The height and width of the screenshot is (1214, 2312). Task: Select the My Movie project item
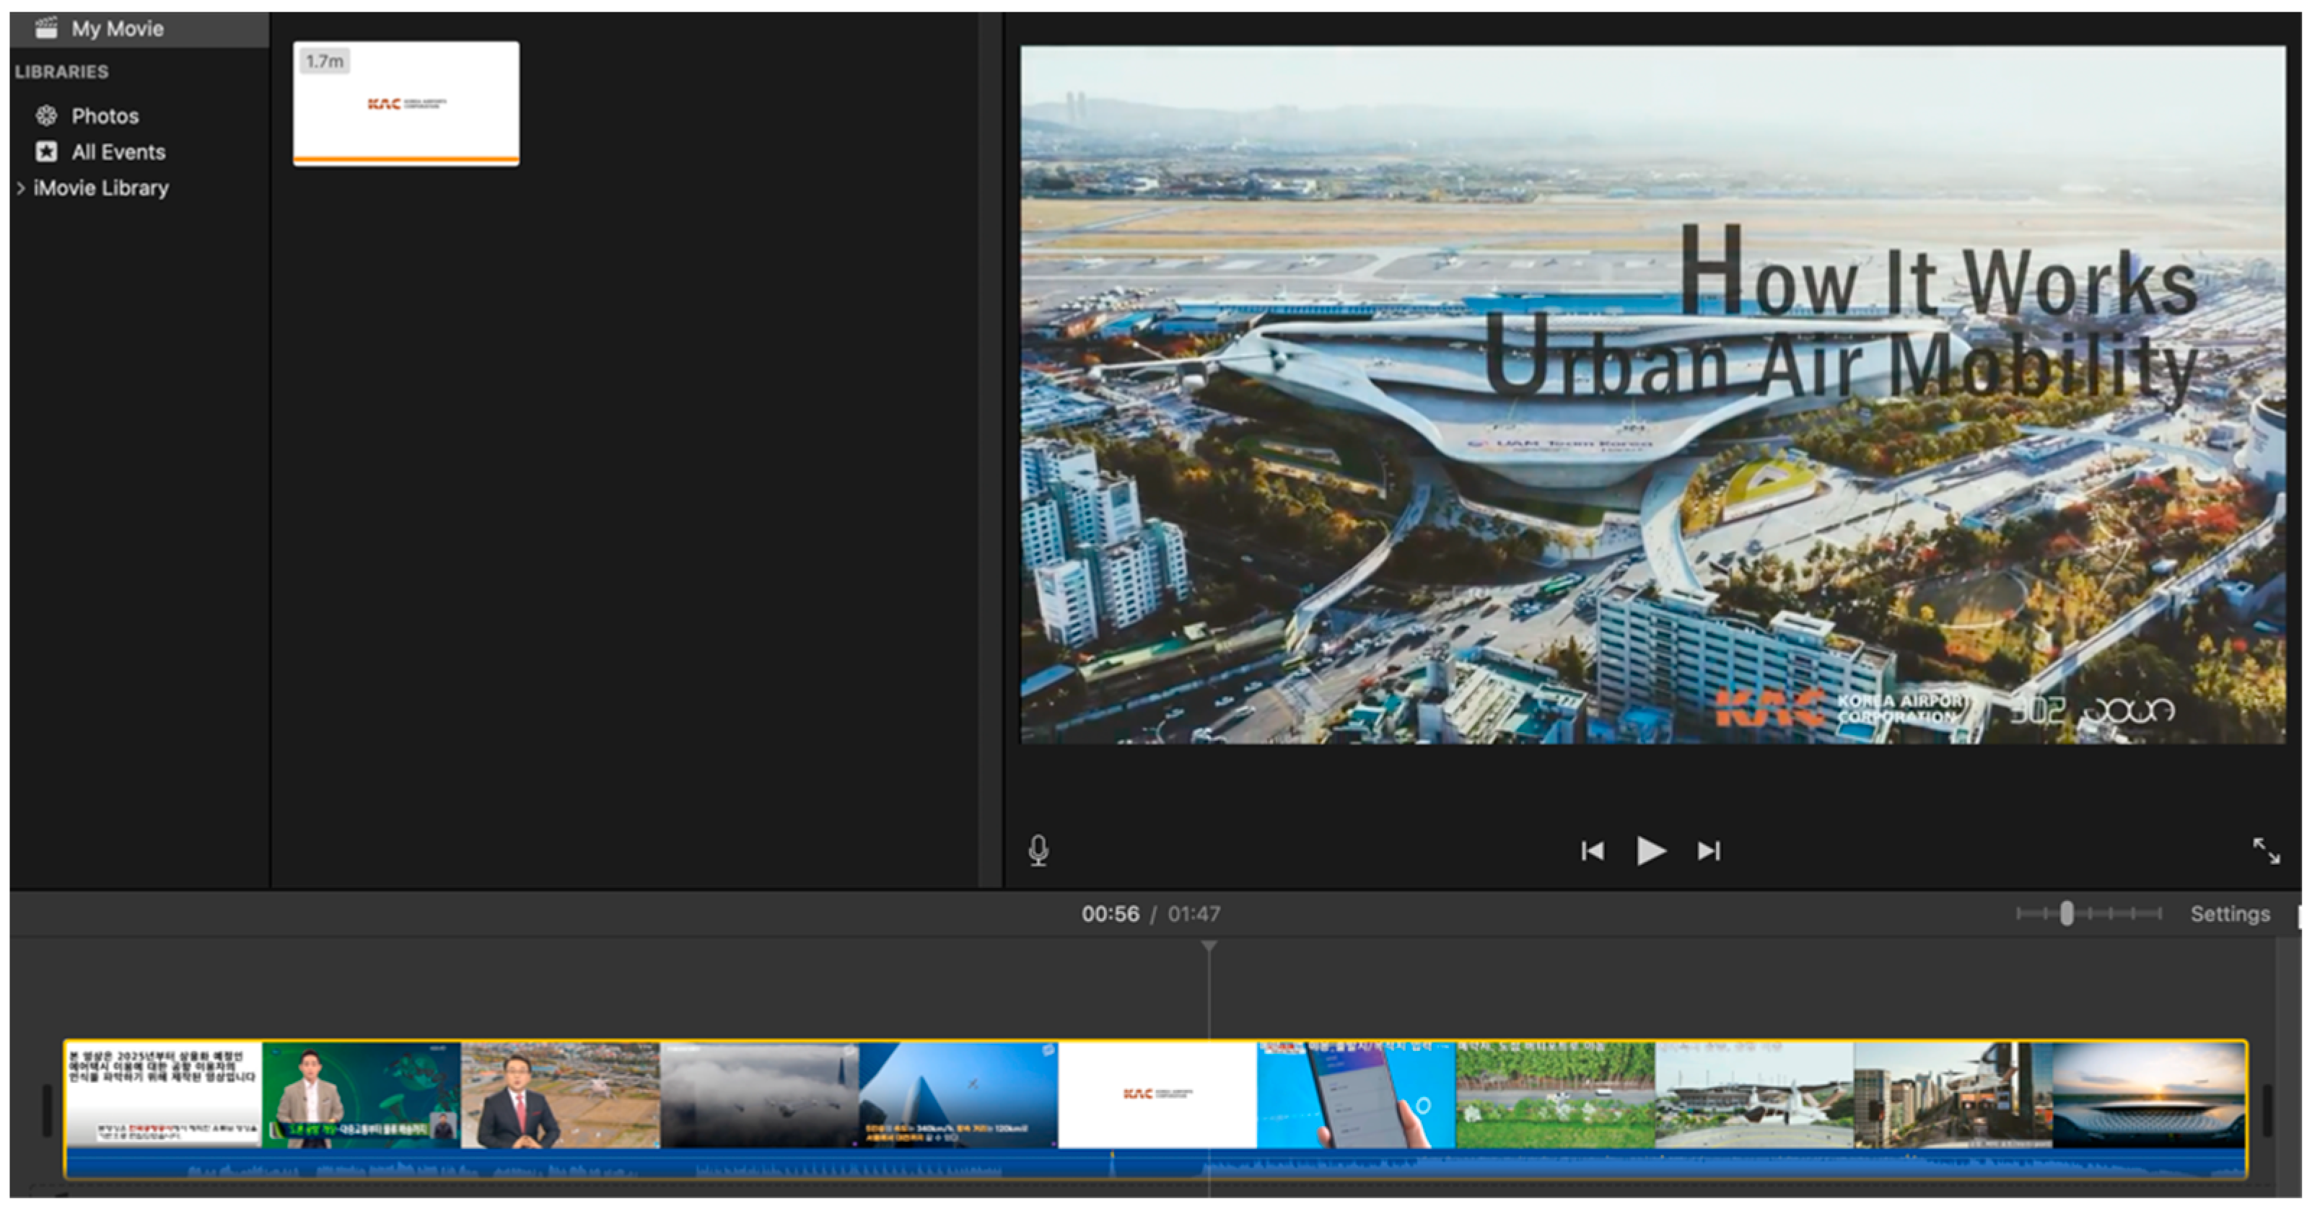click(117, 28)
